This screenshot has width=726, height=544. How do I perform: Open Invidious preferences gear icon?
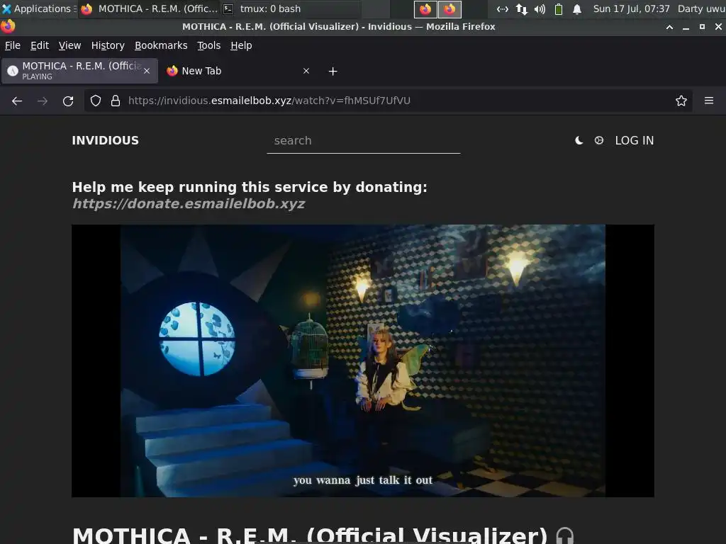(x=598, y=140)
